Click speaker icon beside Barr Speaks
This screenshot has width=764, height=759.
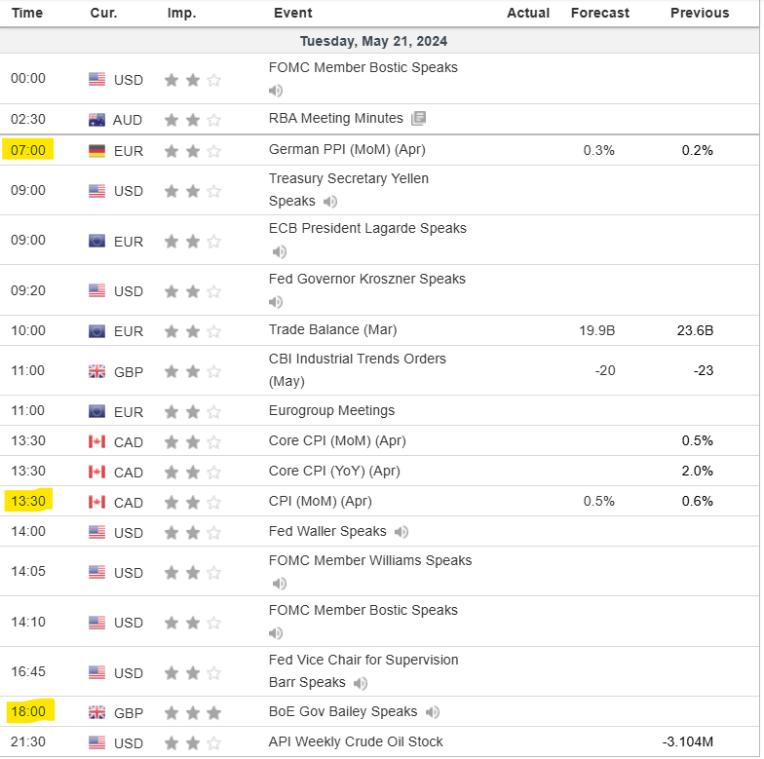tap(361, 683)
